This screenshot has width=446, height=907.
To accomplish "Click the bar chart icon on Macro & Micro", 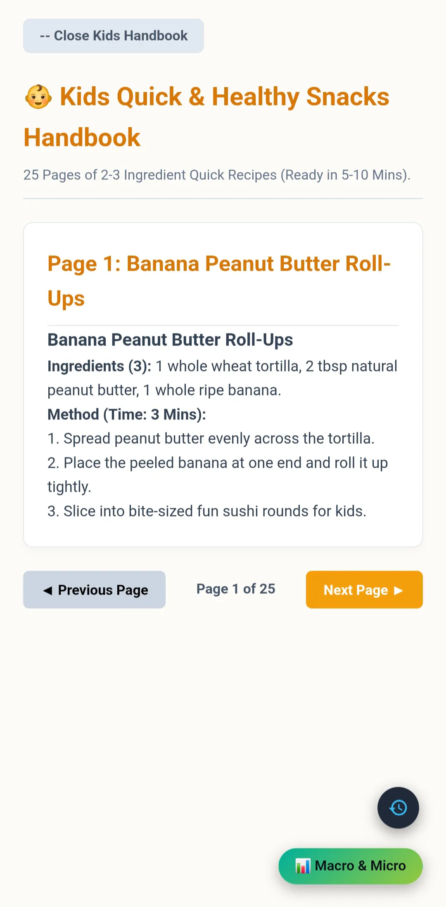I will coord(303,866).
